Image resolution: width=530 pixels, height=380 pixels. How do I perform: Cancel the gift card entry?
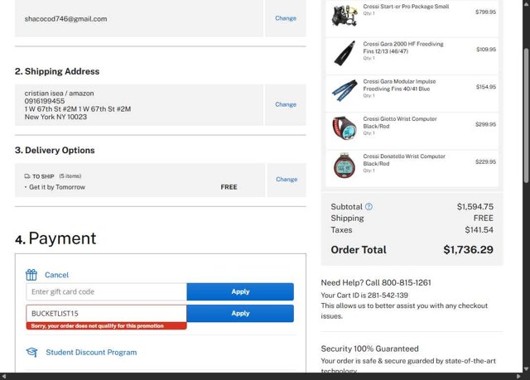[56, 275]
